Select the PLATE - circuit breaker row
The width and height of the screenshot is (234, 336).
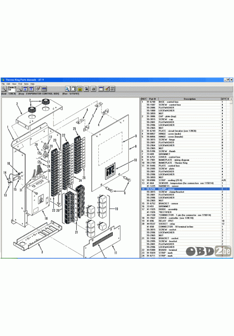point(185,131)
